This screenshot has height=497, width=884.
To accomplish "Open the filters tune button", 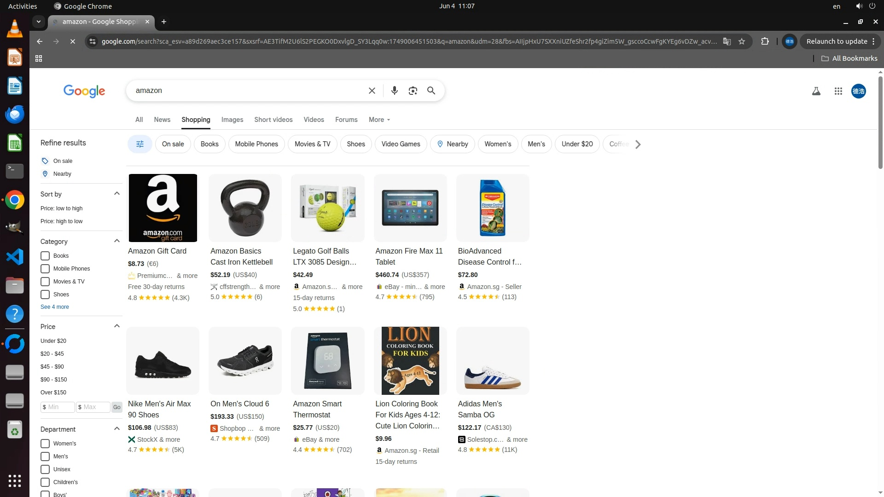I will [140, 144].
